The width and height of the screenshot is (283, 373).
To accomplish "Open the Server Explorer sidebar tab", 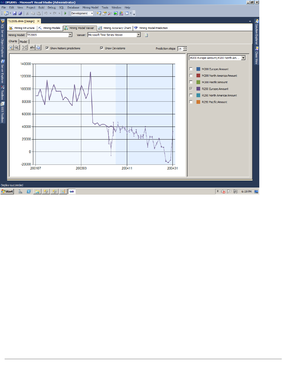I will pos(2,71).
